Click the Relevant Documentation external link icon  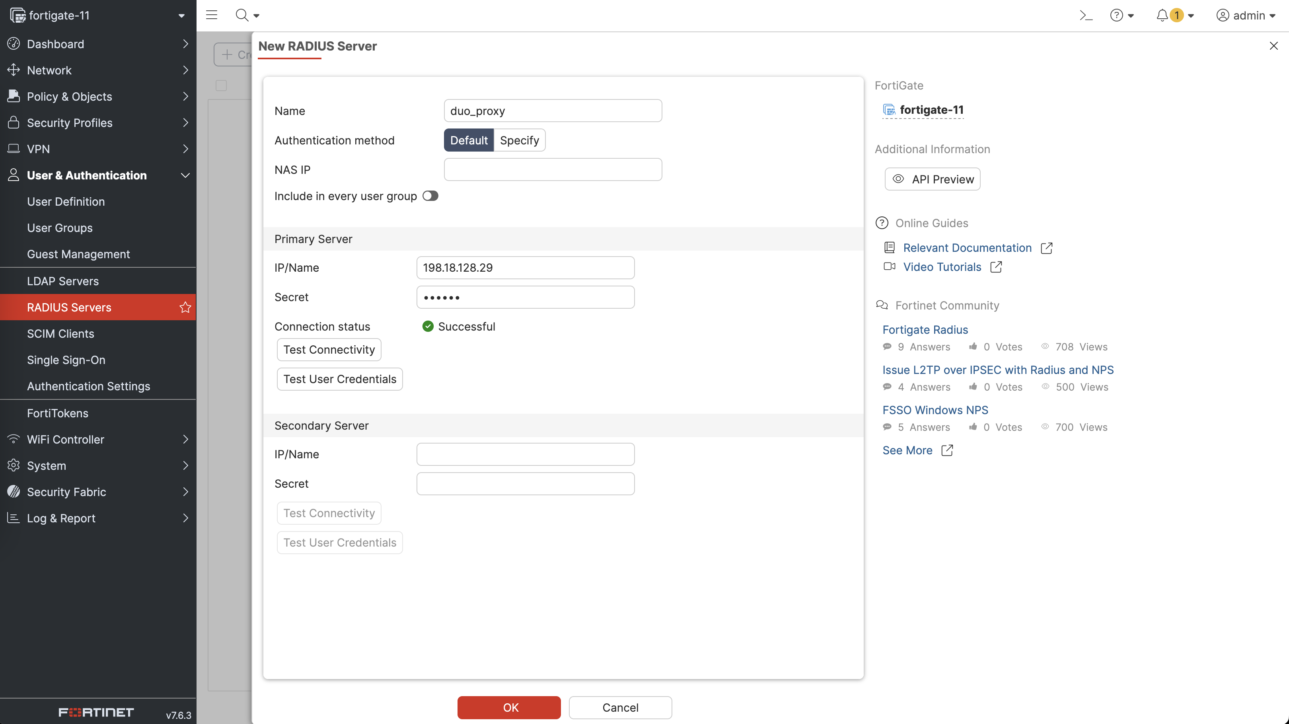tap(1046, 248)
